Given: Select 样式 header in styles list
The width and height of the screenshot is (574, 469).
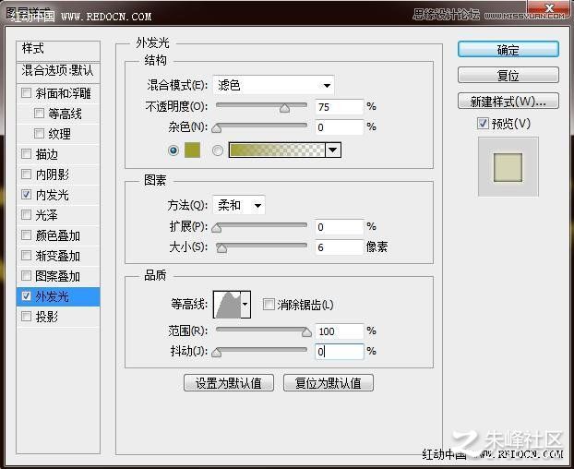Looking at the screenshot, I should coord(58,51).
